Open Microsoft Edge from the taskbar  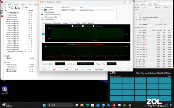[x=87, y=105]
